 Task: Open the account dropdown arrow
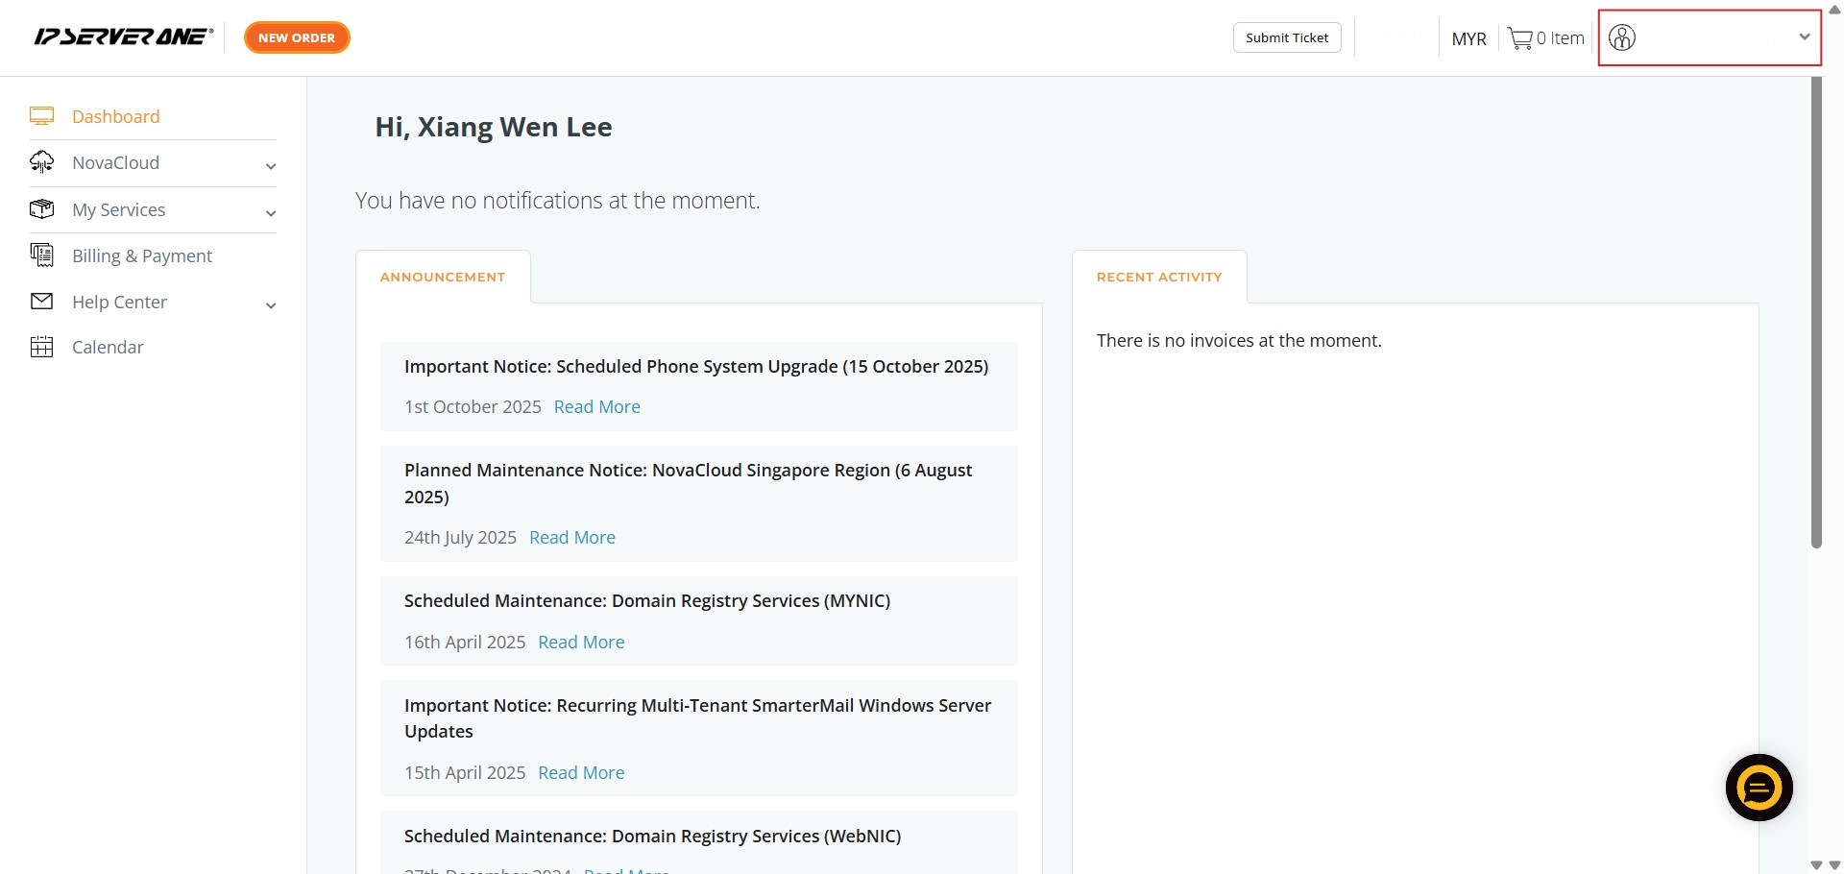[1804, 37]
